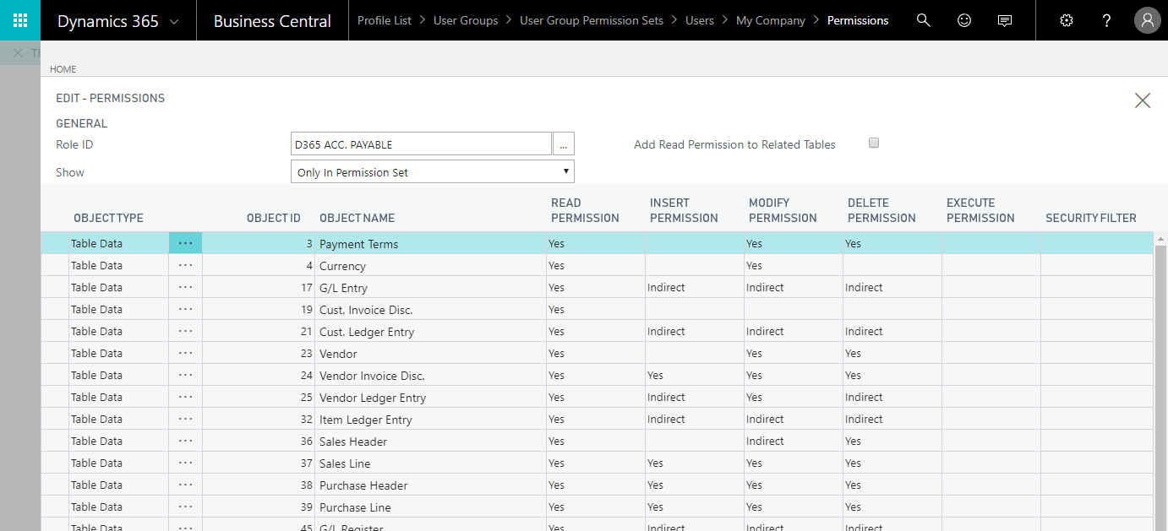Image resolution: width=1168 pixels, height=531 pixels.
Task: Click Indirect insert permission for G/L Entry
Action: pos(694,287)
